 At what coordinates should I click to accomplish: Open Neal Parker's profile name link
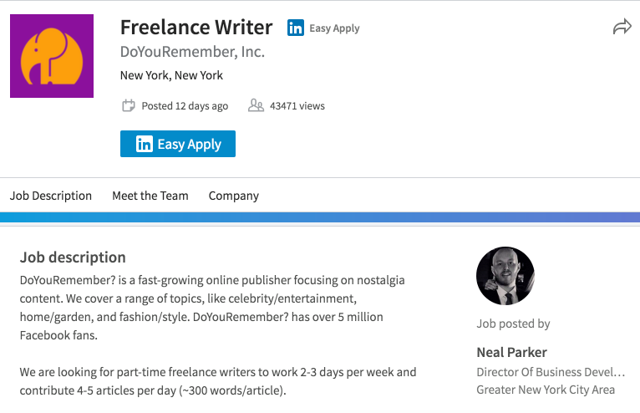click(512, 352)
